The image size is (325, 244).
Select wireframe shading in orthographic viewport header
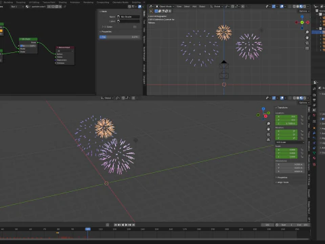[295, 7]
